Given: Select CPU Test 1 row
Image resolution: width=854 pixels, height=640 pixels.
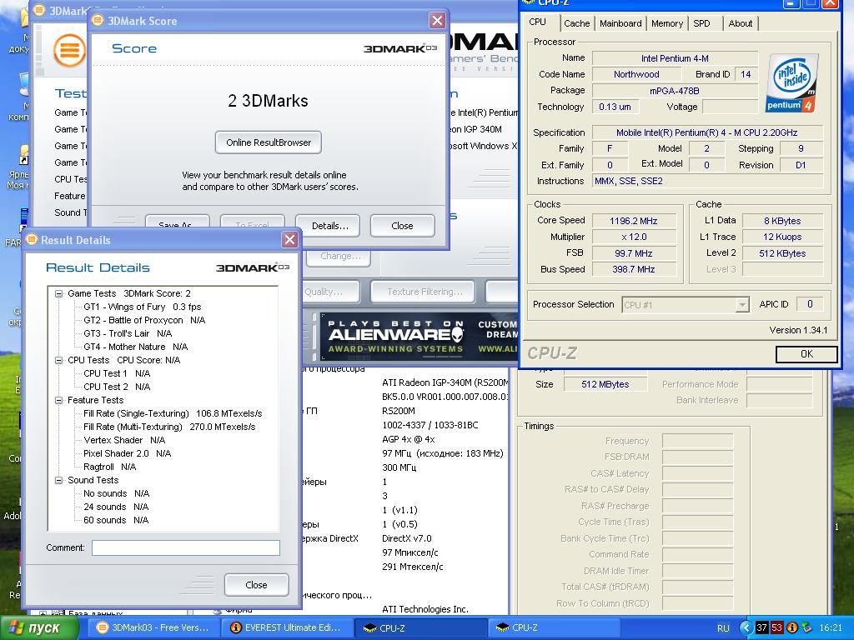Looking at the screenshot, I should click(117, 373).
